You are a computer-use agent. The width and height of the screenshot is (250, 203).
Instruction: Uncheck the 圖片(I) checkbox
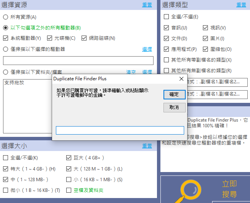point(205,39)
